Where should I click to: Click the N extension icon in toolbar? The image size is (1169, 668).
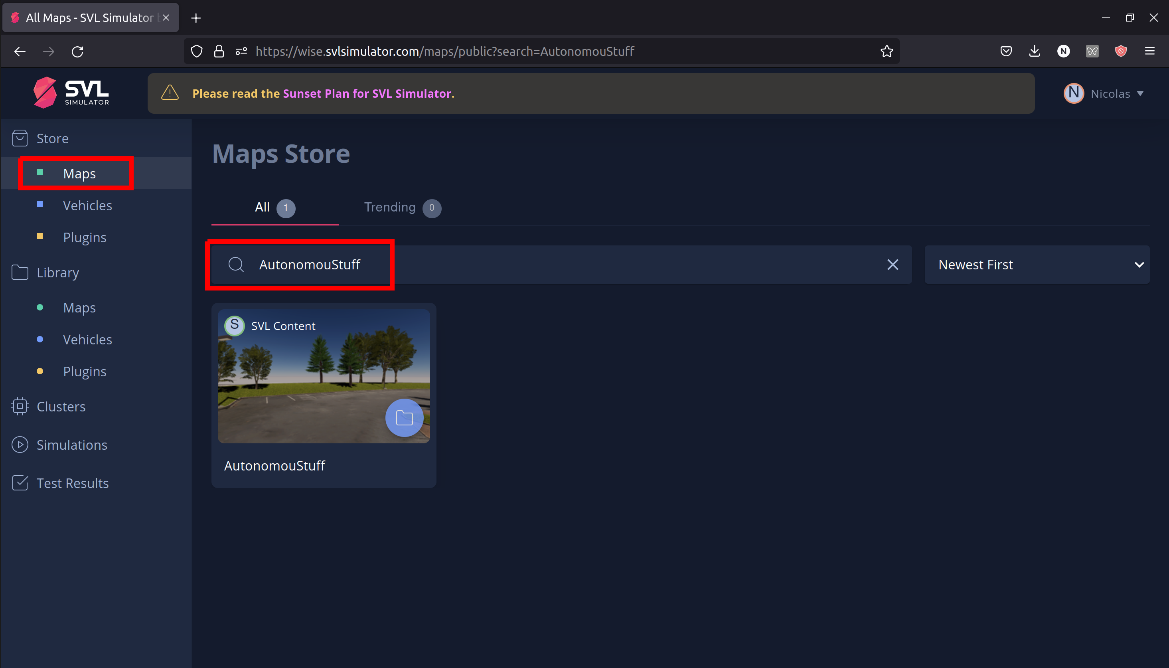click(1064, 51)
